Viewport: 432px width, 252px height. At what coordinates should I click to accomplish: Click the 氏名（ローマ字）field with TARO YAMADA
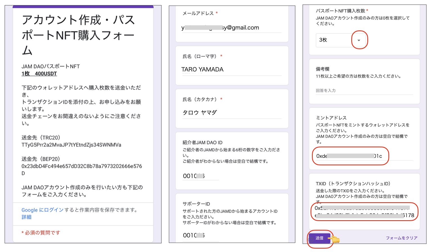click(231, 69)
